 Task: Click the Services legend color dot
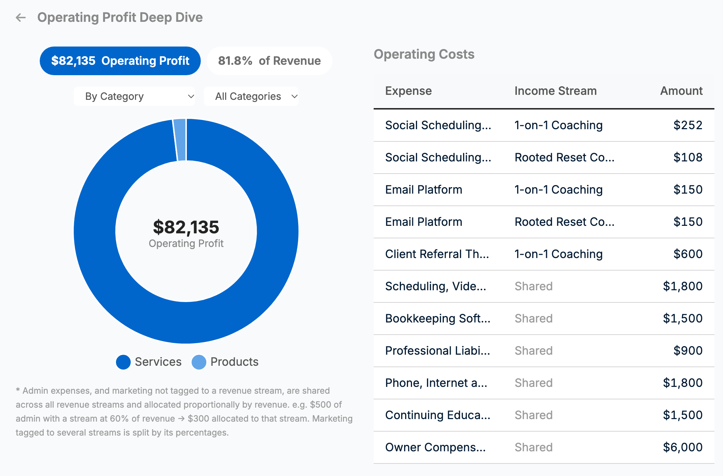pos(123,362)
